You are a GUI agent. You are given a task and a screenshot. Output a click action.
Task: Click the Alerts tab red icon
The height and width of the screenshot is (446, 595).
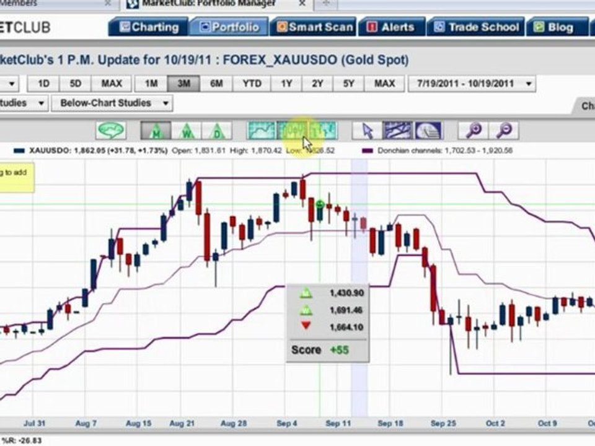(371, 27)
